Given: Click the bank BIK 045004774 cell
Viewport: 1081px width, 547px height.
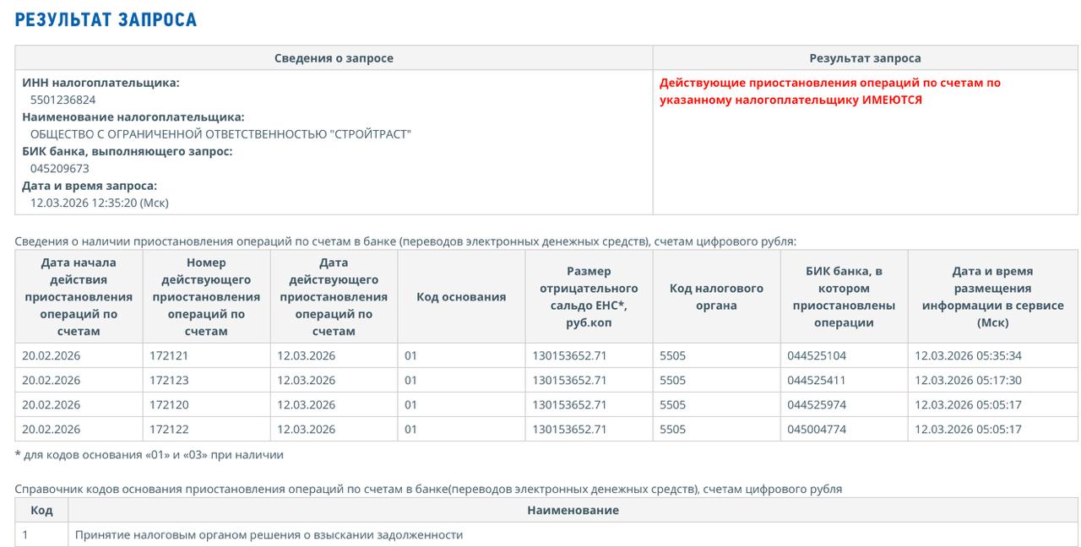Looking at the screenshot, I should [816, 429].
